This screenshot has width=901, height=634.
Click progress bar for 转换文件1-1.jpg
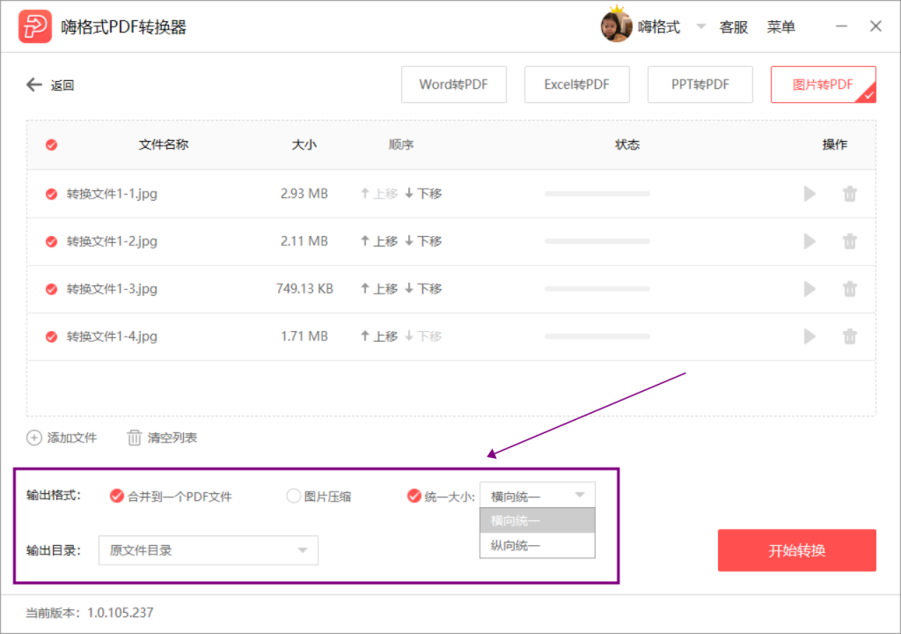[x=597, y=194]
